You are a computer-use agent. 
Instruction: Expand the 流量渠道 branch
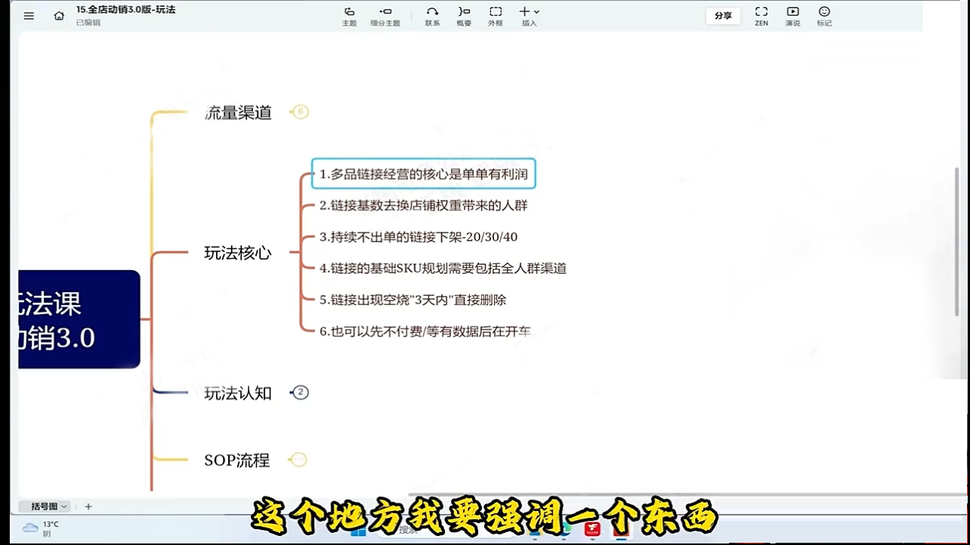(x=301, y=112)
